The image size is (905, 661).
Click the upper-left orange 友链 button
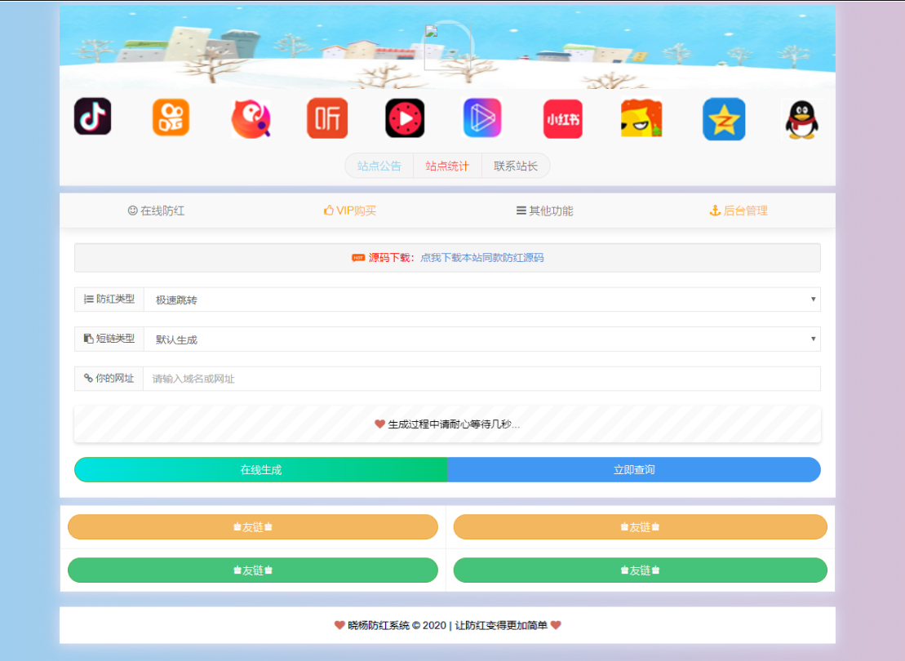point(253,527)
